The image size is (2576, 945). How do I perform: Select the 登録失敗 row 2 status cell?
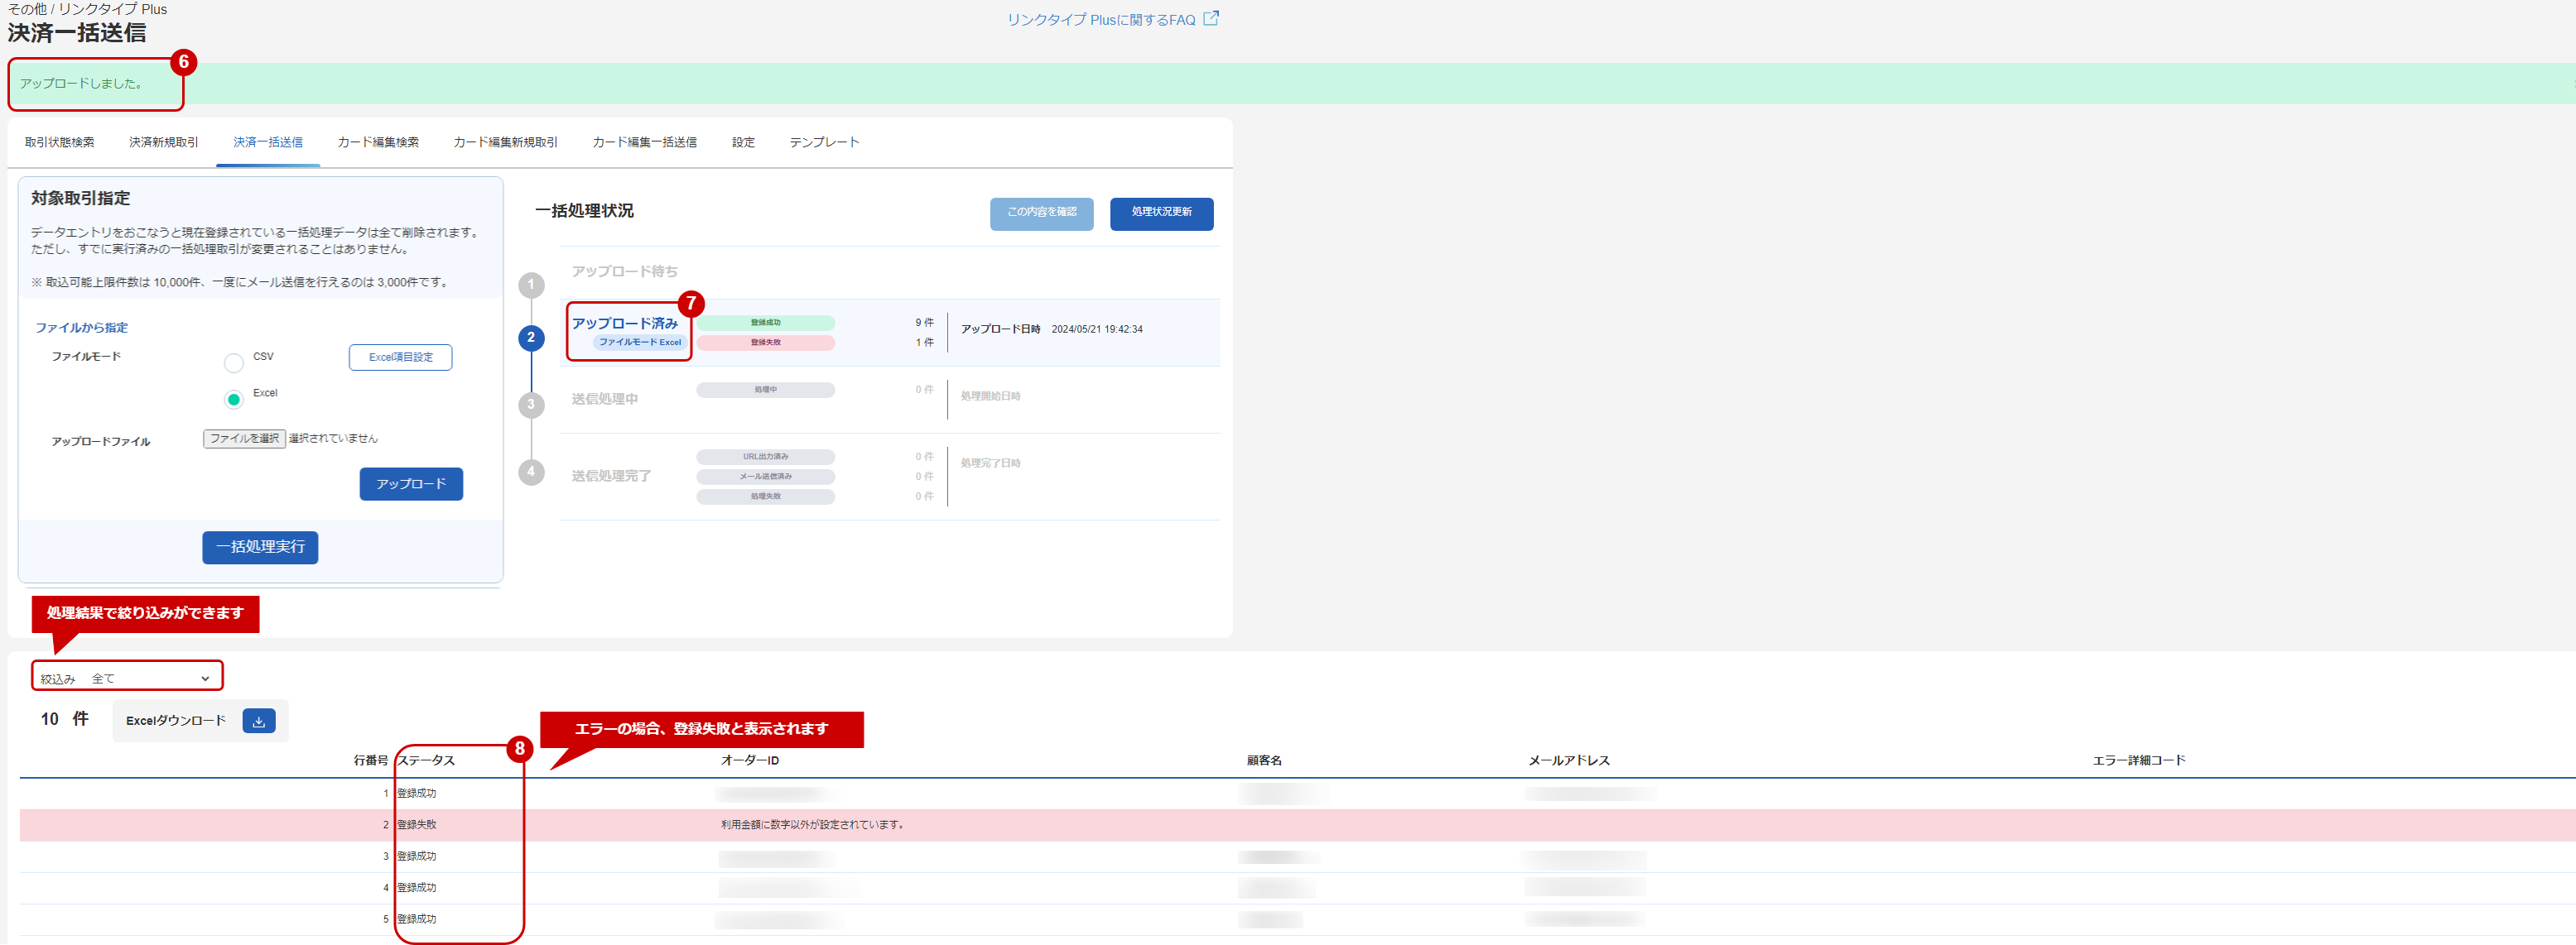[417, 825]
